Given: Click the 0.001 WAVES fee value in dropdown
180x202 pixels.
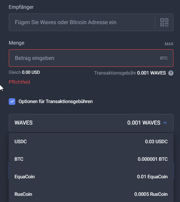Looking at the screenshot, I should [144, 123].
